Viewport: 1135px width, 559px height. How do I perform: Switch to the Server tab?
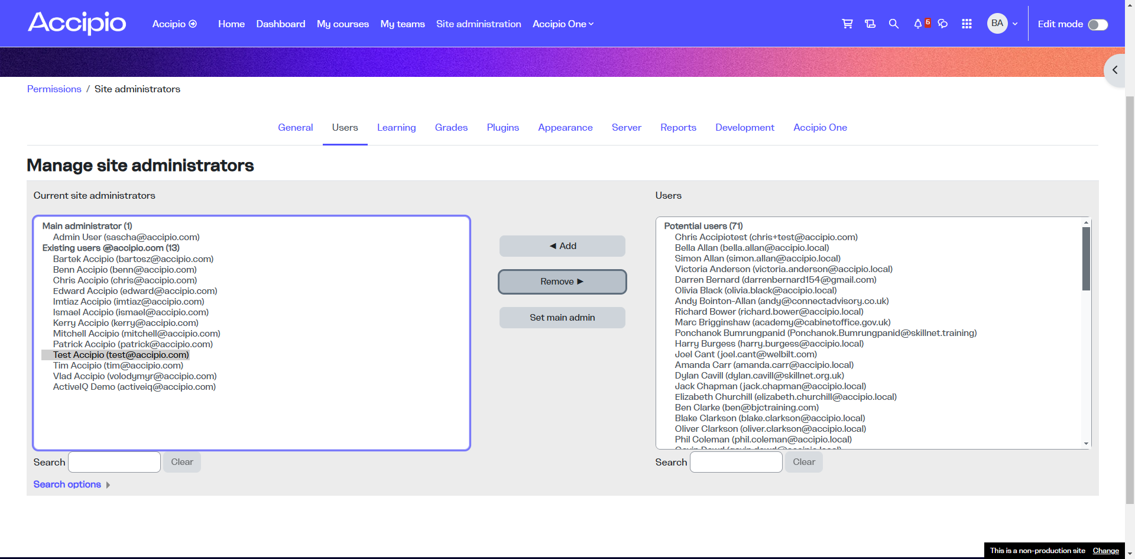(x=627, y=128)
